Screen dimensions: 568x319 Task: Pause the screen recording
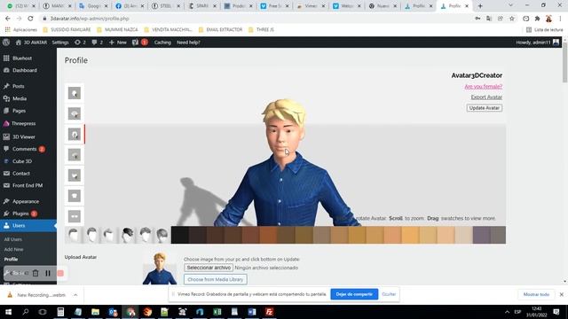48,274
